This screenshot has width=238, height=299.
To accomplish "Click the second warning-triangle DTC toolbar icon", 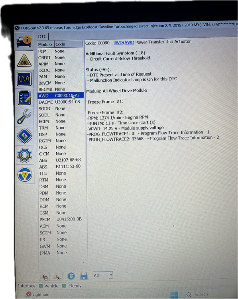I will point(57,277).
